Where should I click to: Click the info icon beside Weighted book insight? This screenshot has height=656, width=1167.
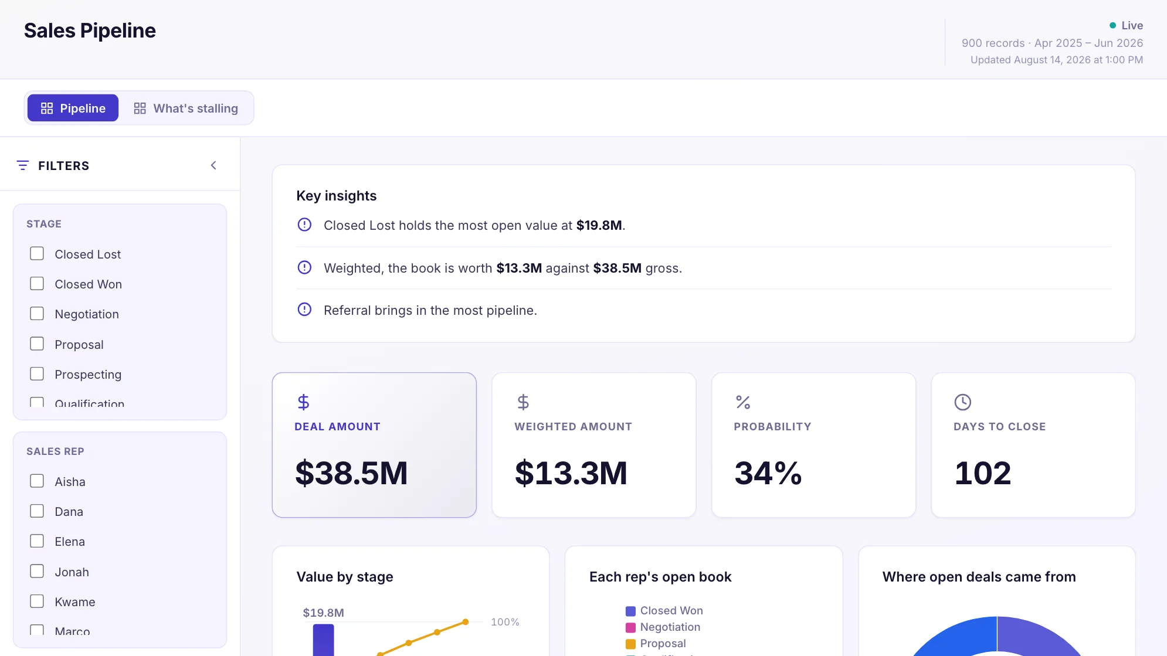pyautogui.click(x=304, y=267)
